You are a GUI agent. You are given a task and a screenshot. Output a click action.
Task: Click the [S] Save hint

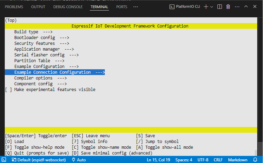tap(145, 136)
